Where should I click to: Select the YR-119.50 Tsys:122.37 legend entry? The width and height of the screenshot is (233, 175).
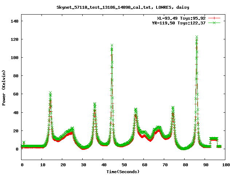pyautogui.click(x=179, y=23)
